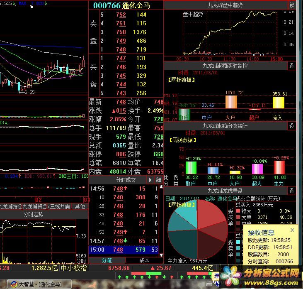Image resolution: width=303 pixels, height=289 pixels.
Task: Click the play arrow beside 分时成交
Action: pyautogui.click(x=150, y=180)
